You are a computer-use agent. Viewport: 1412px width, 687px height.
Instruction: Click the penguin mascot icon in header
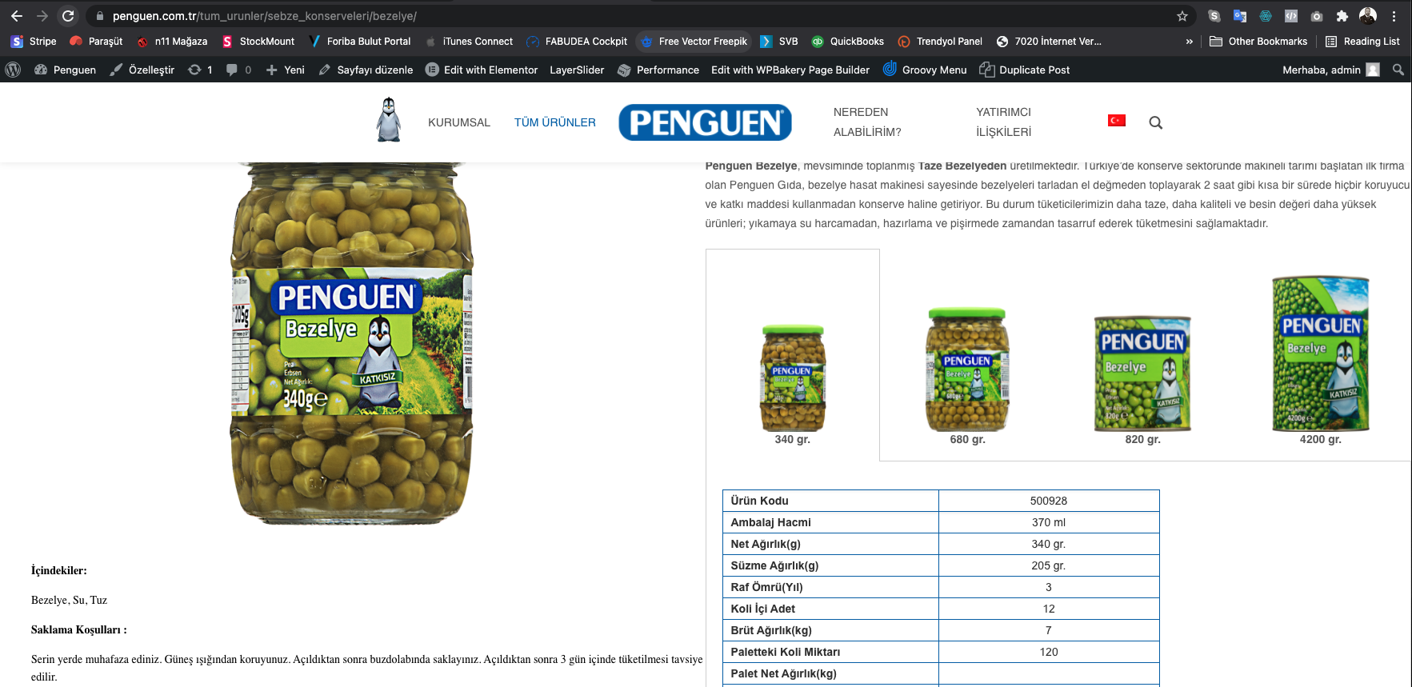pyautogui.click(x=389, y=120)
